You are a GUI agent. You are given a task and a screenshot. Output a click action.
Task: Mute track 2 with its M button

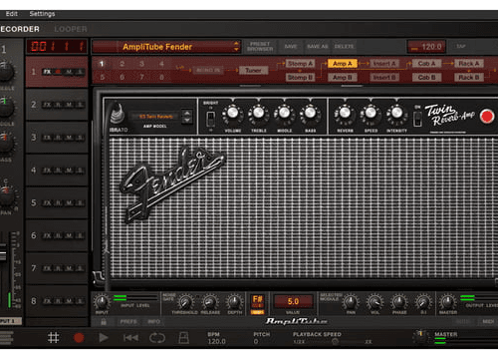pos(69,105)
